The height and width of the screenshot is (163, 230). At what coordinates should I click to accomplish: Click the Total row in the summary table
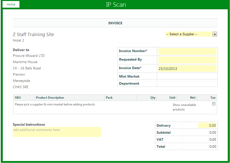tap(186, 146)
